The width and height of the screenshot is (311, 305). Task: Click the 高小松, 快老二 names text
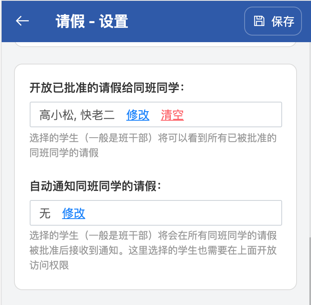coord(77,115)
